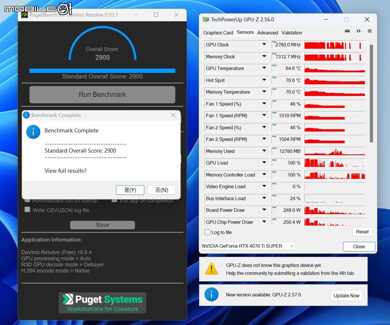Click the Overall Score 2900 gauge

tap(102, 44)
